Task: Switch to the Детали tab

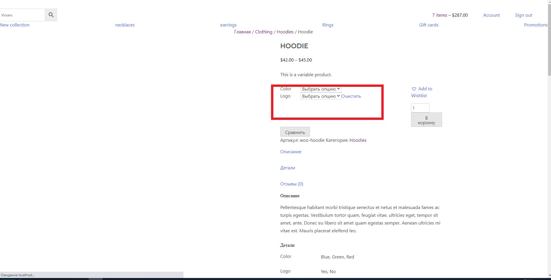Action: (x=287, y=168)
